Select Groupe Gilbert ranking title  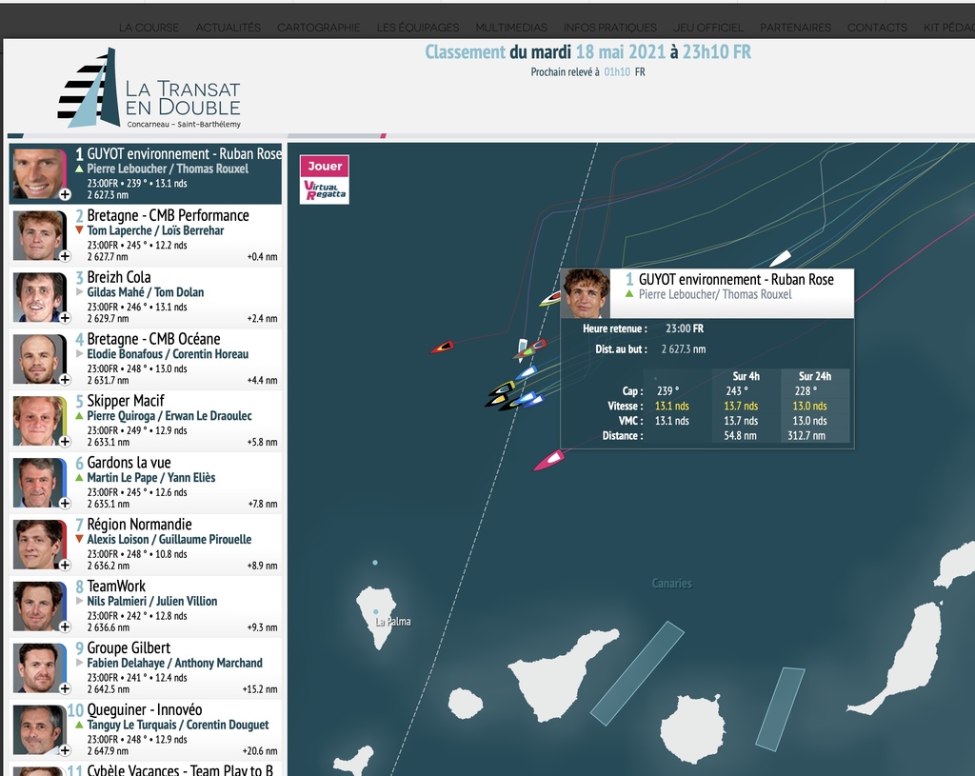(129, 647)
